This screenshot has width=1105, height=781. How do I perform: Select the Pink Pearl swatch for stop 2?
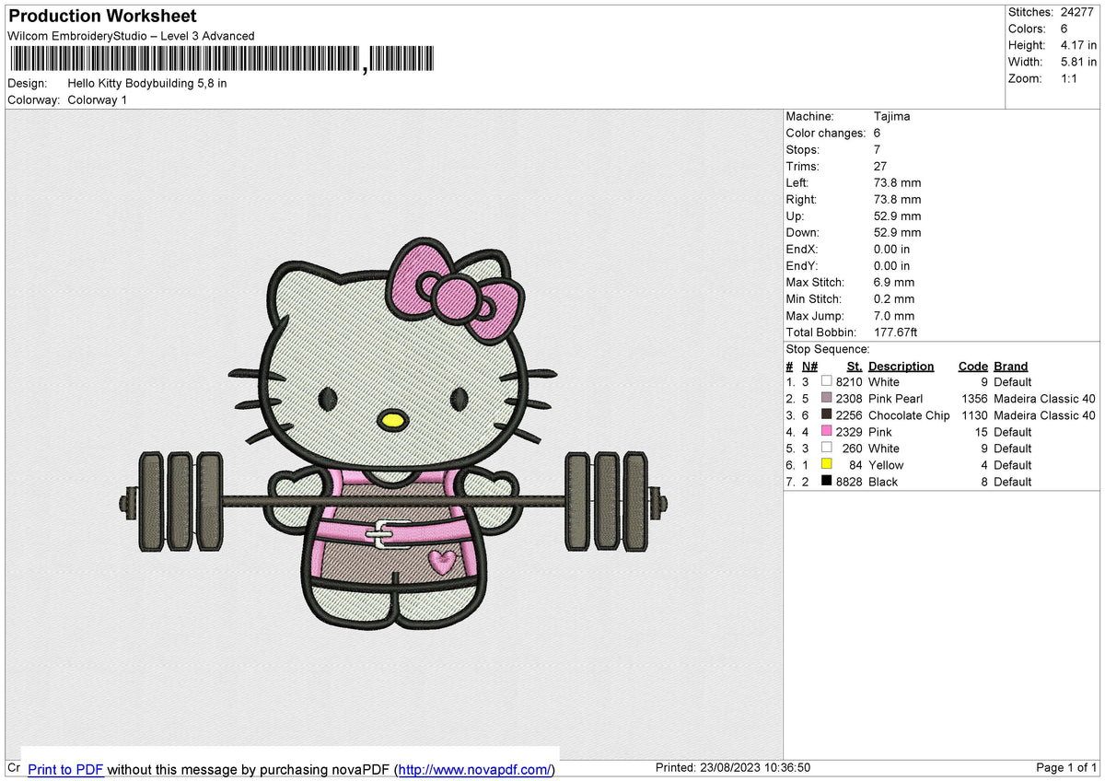pos(828,398)
